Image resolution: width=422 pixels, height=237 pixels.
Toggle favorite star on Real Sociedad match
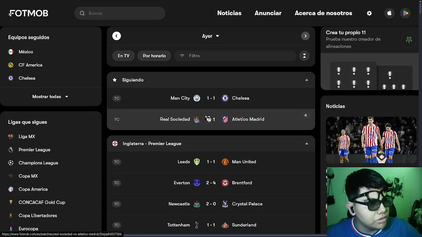[x=306, y=115]
